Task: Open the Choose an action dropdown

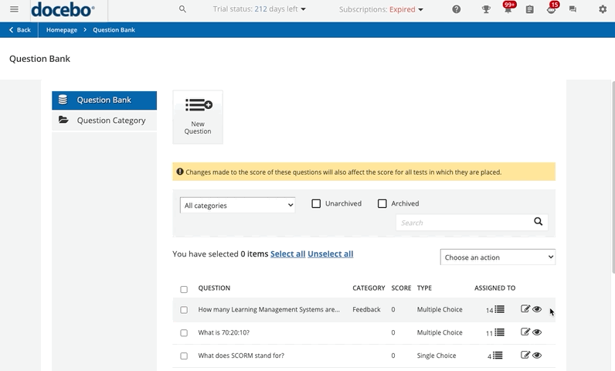Action: coord(498,257)
